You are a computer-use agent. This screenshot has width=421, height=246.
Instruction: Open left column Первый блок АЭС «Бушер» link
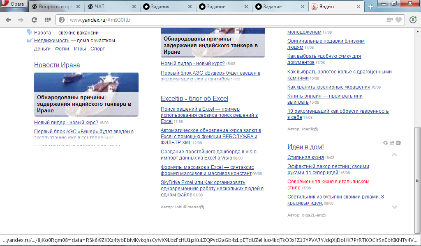(x=84, y=134)
